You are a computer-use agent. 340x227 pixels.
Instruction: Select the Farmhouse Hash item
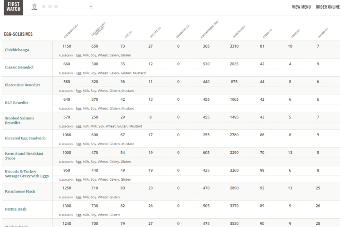click(20, 192)
